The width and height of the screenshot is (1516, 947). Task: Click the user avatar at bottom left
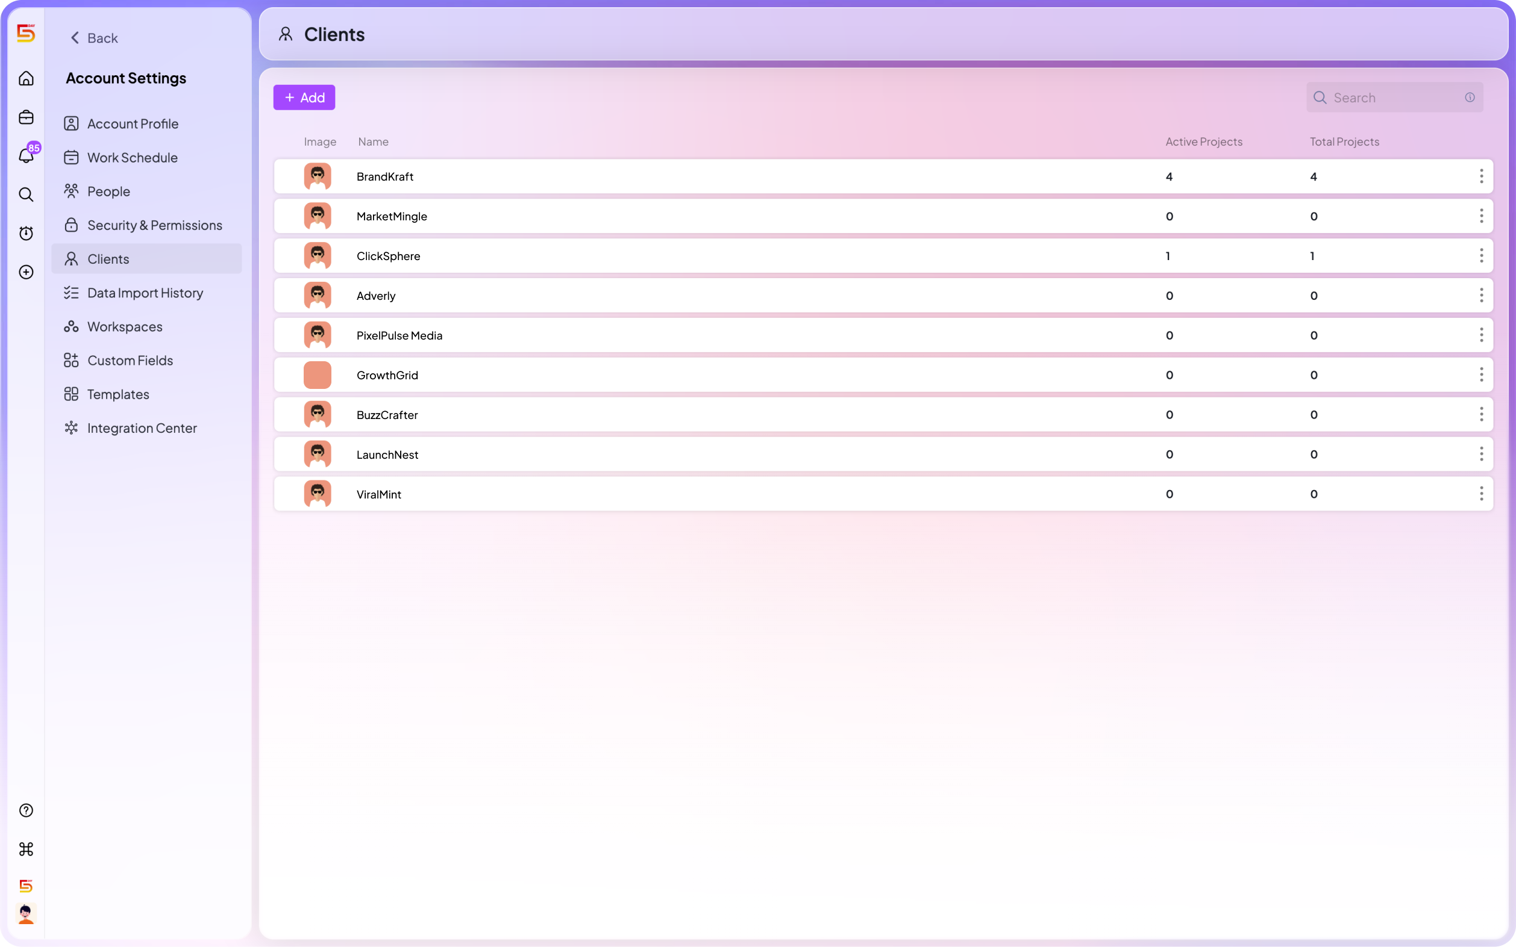(x=26, y=914)
